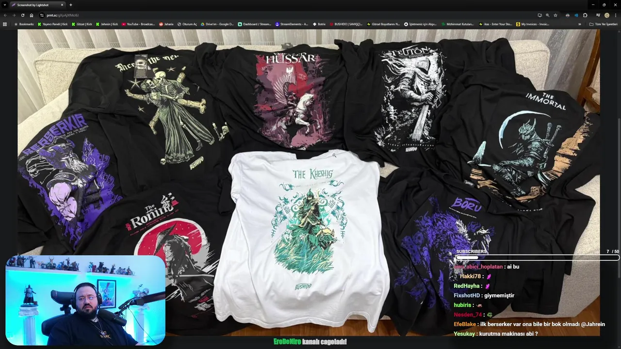Reload the current page

22,15
